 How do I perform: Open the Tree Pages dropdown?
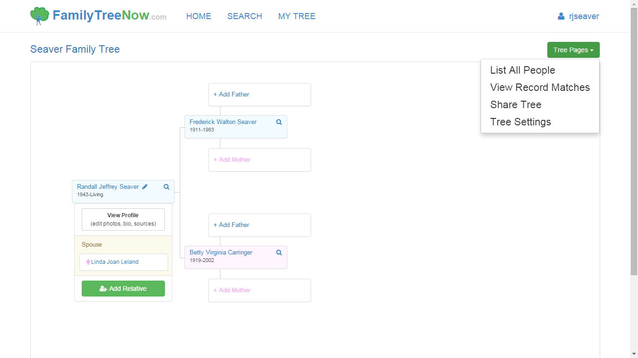point(573,50)
